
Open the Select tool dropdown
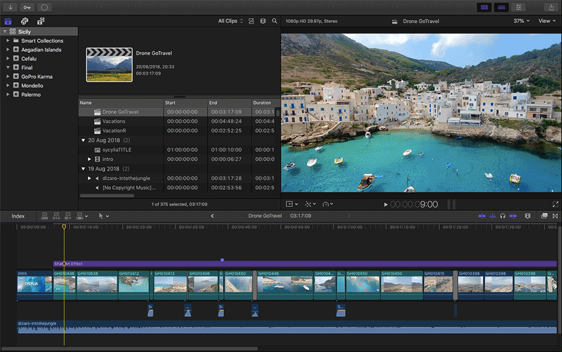104,216
